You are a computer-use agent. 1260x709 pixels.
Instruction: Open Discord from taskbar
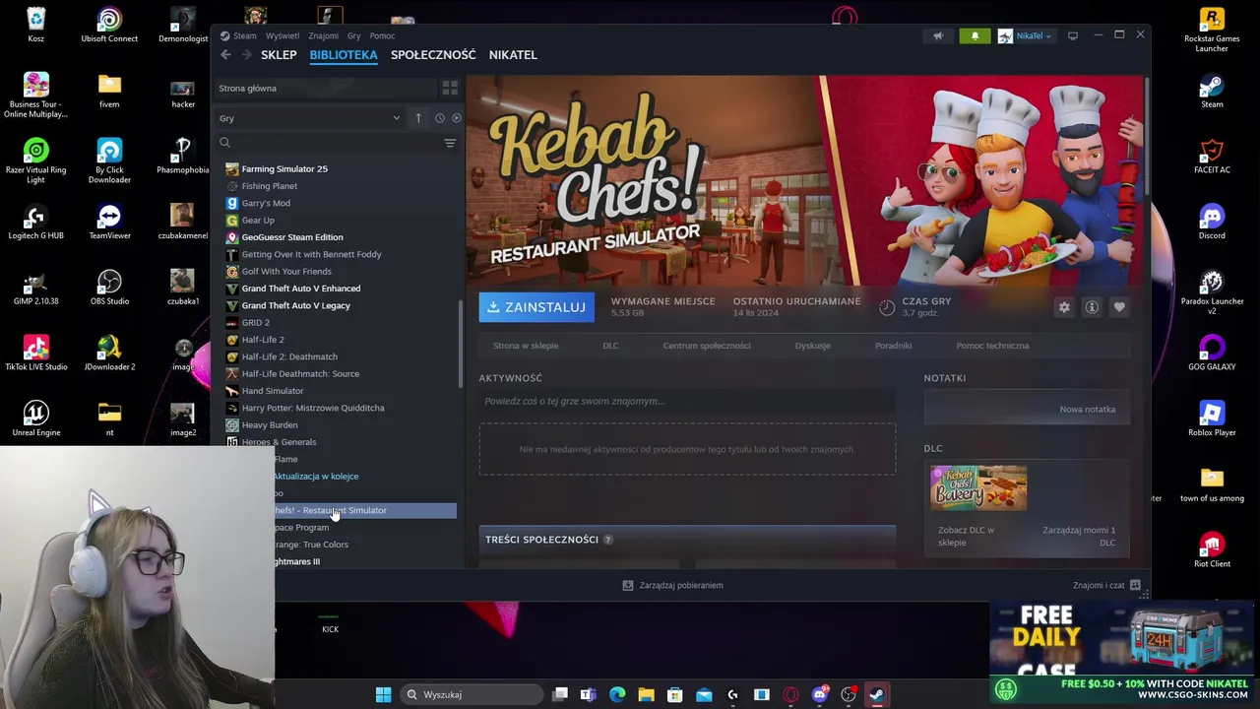pyautogui.click(x=819, y=694)
